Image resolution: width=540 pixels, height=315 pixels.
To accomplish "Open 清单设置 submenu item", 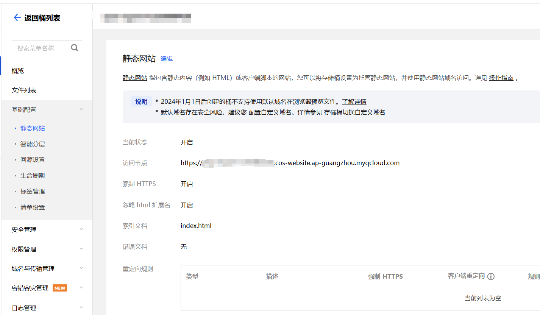I will pos(33,207).
